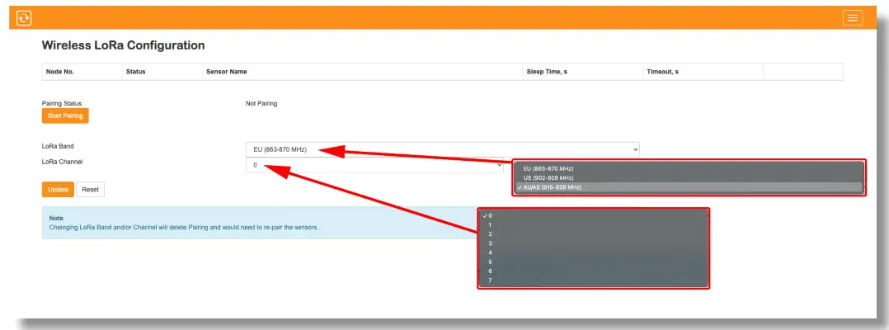Choose channel 6 in channel list
The image size is (889, 330).
click(594, 271)
